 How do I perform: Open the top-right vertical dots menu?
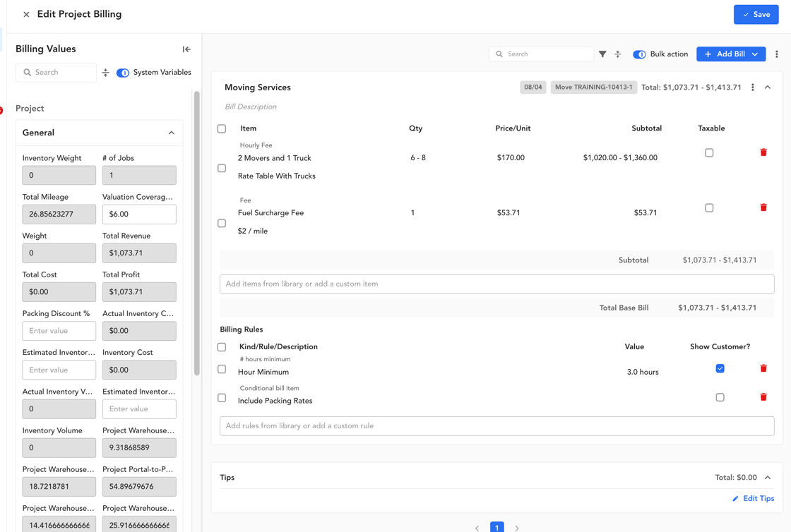[776, 54]
